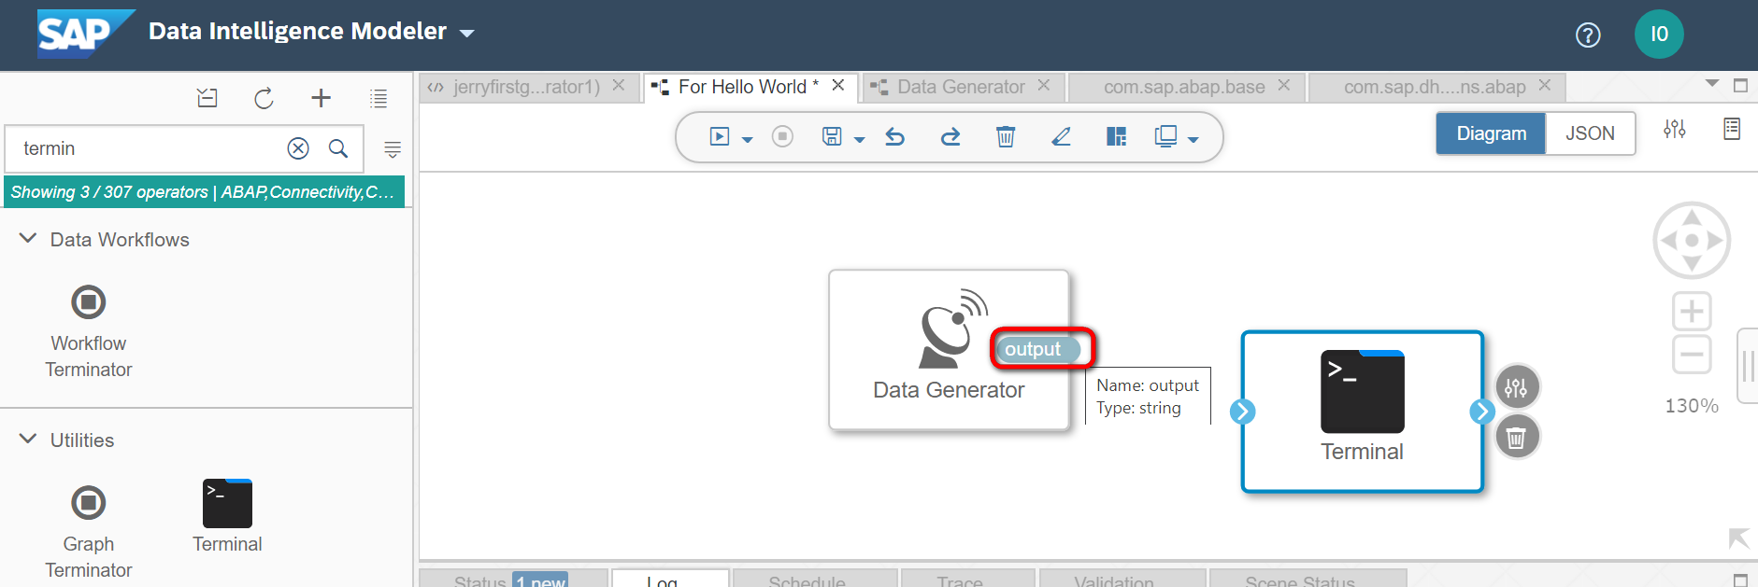
Task: Redo the last change
Action: pos(950,137)
